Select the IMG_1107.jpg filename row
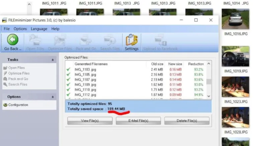255x146 pixels. [x=85, y=80]
